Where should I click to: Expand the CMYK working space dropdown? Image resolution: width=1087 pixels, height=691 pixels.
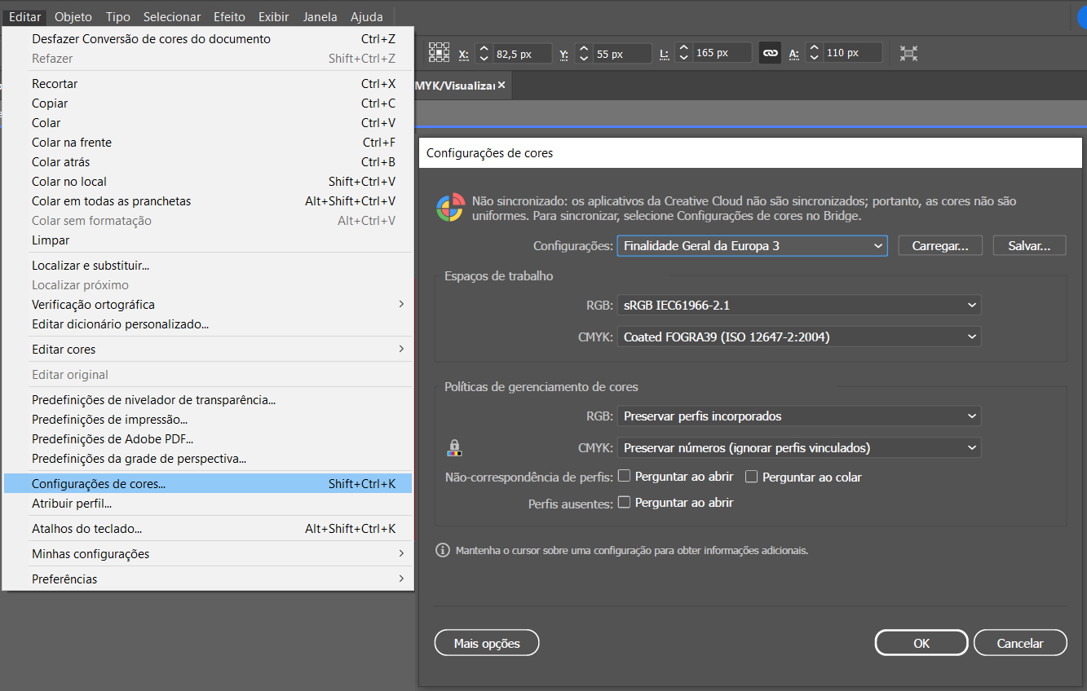point(798,337)
